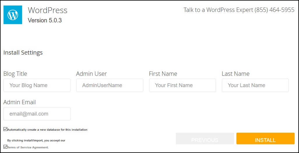
Task: Click the WordPress Expert phone number
Action: tap(274, 10)
